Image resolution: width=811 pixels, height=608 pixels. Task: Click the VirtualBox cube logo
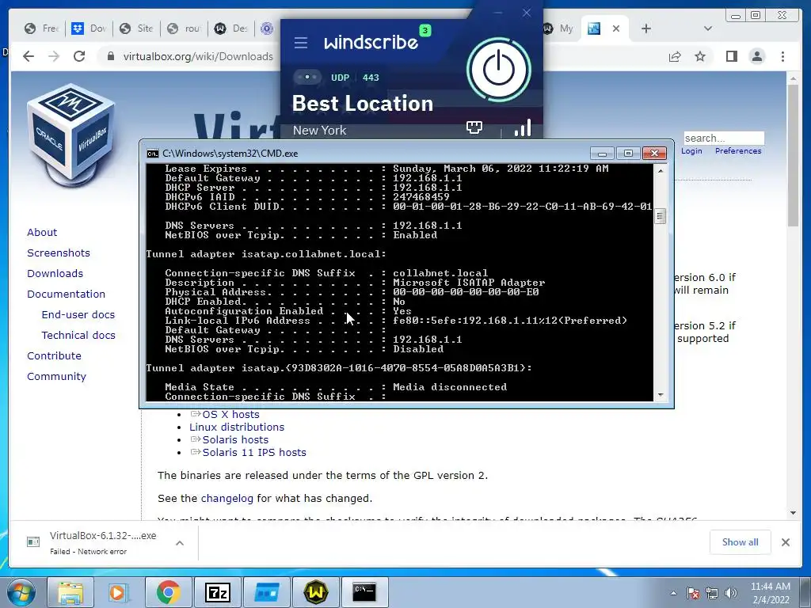(x=70, y=135)
